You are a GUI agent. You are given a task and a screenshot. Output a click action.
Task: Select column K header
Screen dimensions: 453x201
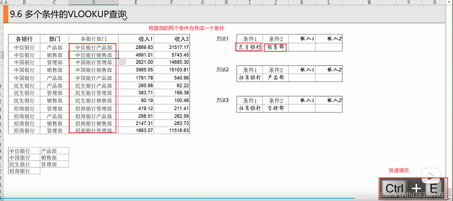click(302, 2)
